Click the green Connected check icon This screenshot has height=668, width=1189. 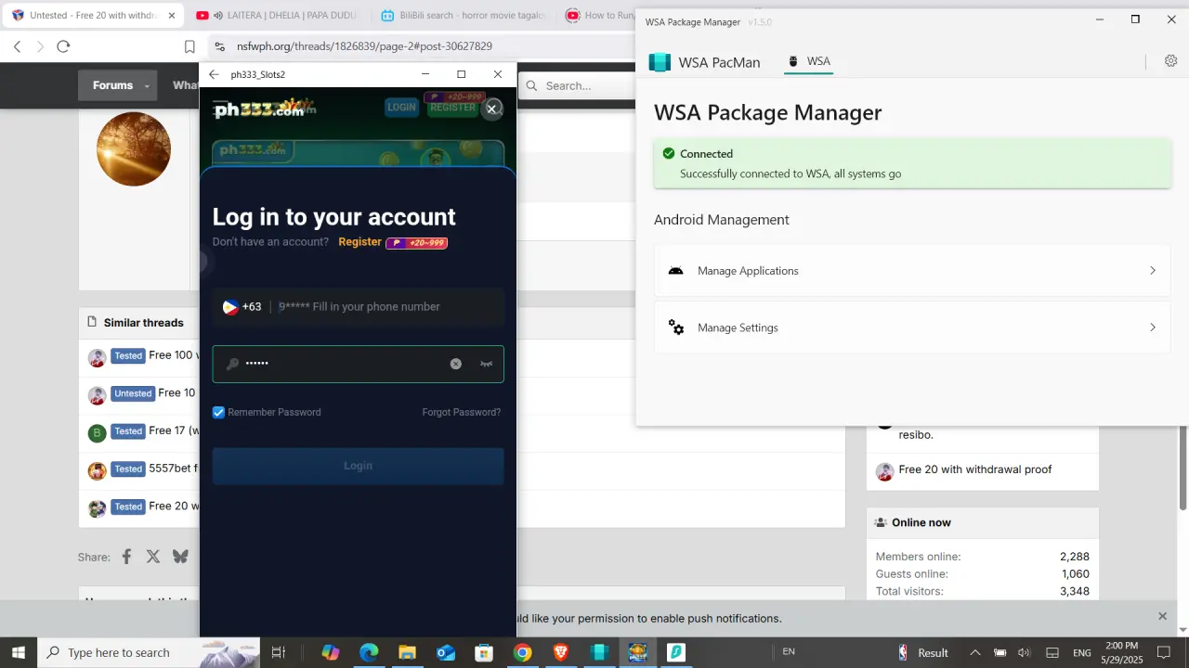pos(668,154)
